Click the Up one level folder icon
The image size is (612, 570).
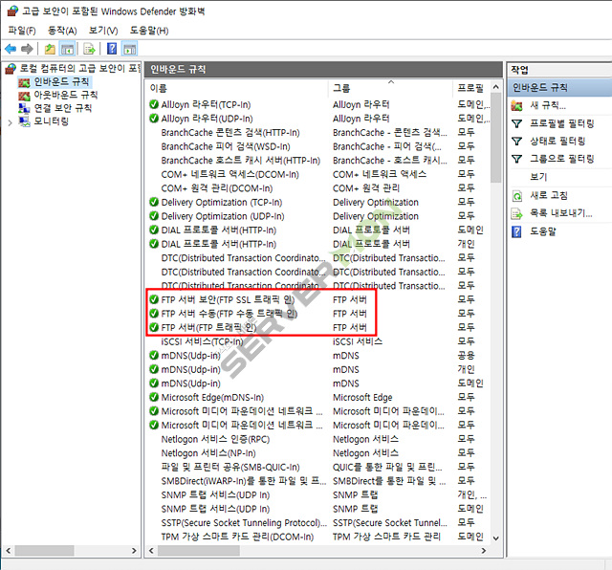point(50,49)
